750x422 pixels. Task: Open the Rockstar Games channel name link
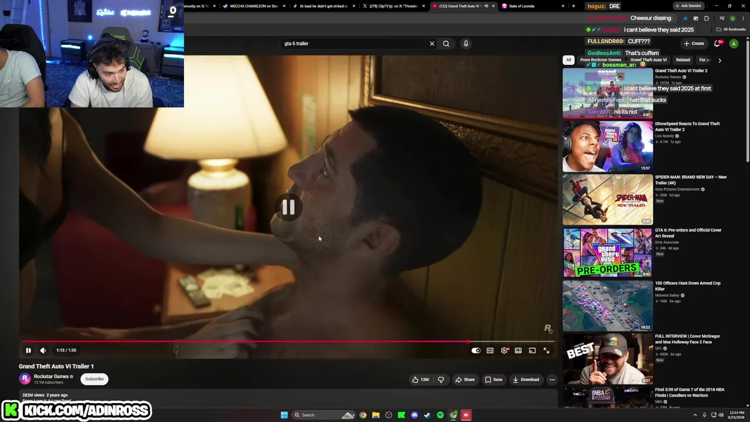[52, 376]
